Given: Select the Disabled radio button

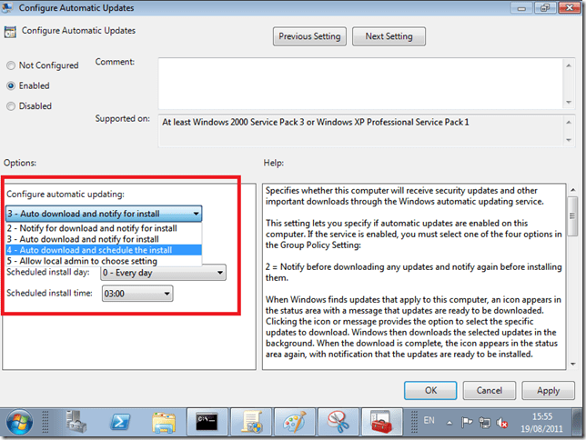Looking at the screenshot, I should [11, 105].
